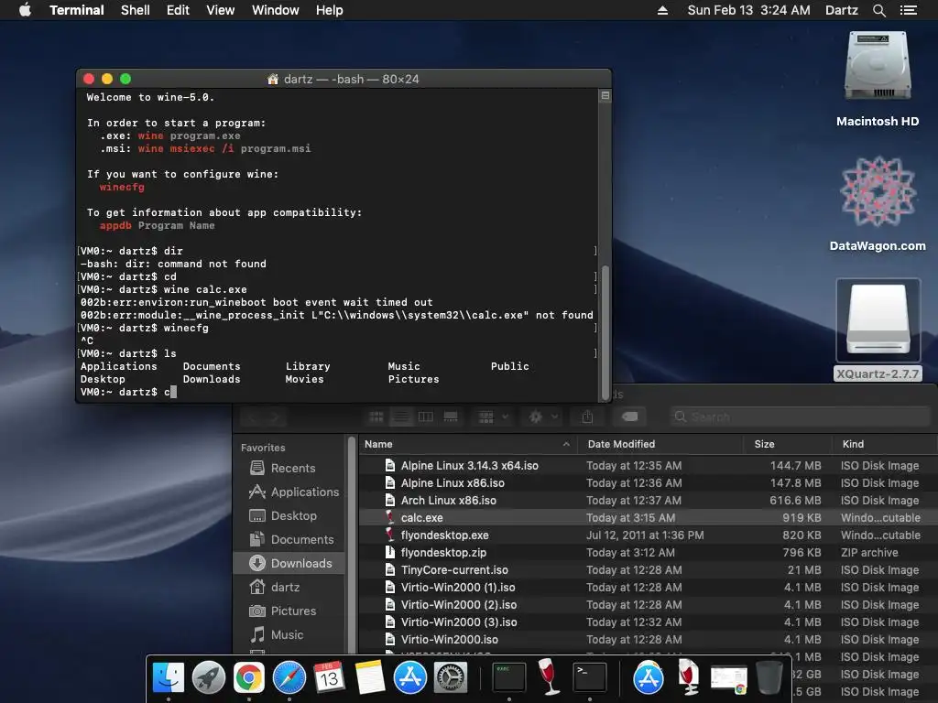Open the DataWagon.com desktop icon
938x703 pixels.
click(x=878, y=203)
